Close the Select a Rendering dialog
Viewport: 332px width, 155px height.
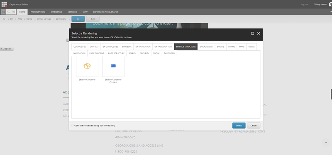click(259, 33)
